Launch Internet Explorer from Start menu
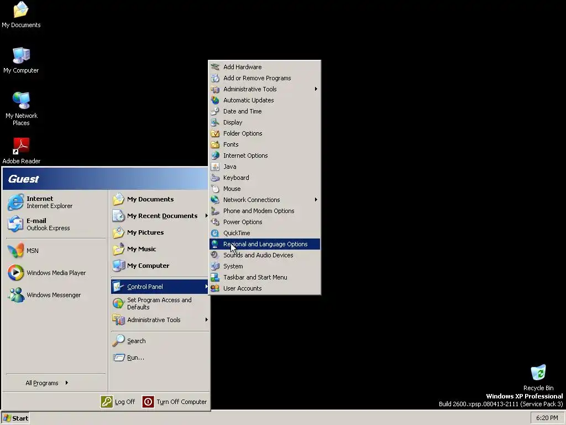Screen dimensions: 566x425 [56, 202]
